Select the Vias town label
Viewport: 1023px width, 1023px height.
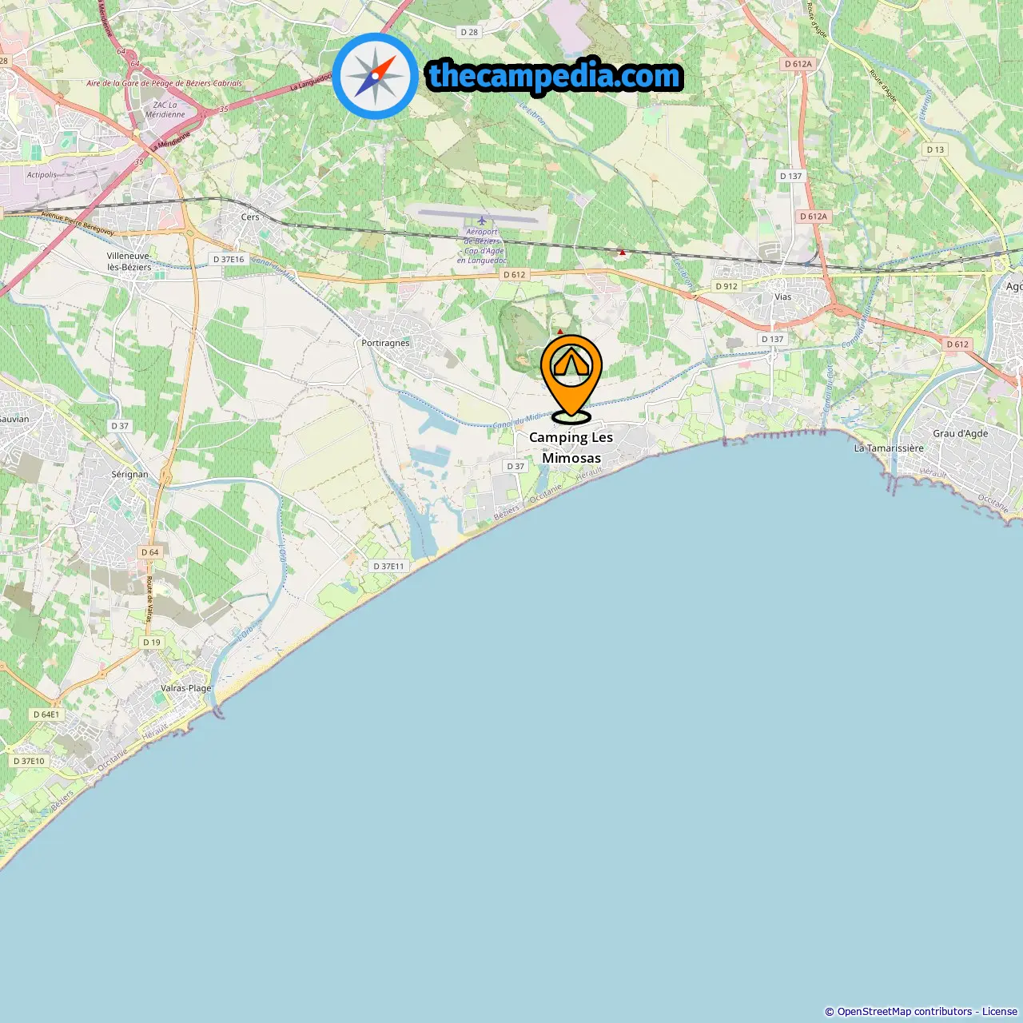click(x=782, y=297)
